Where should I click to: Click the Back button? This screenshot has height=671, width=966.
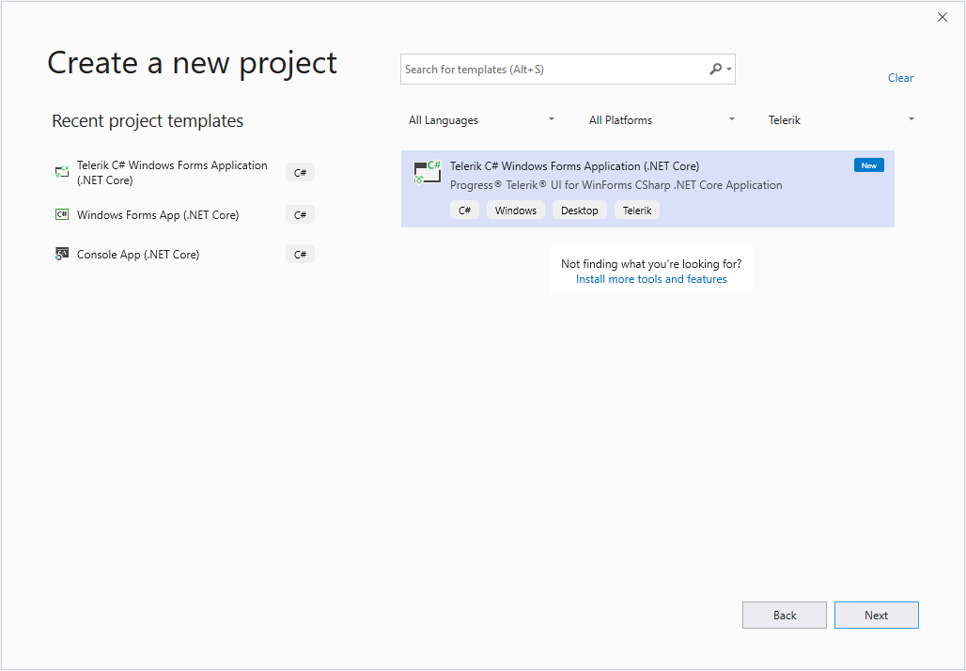click(785, 615)
